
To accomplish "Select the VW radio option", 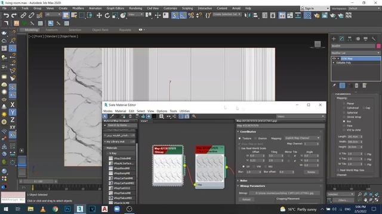I will point(254,166).
